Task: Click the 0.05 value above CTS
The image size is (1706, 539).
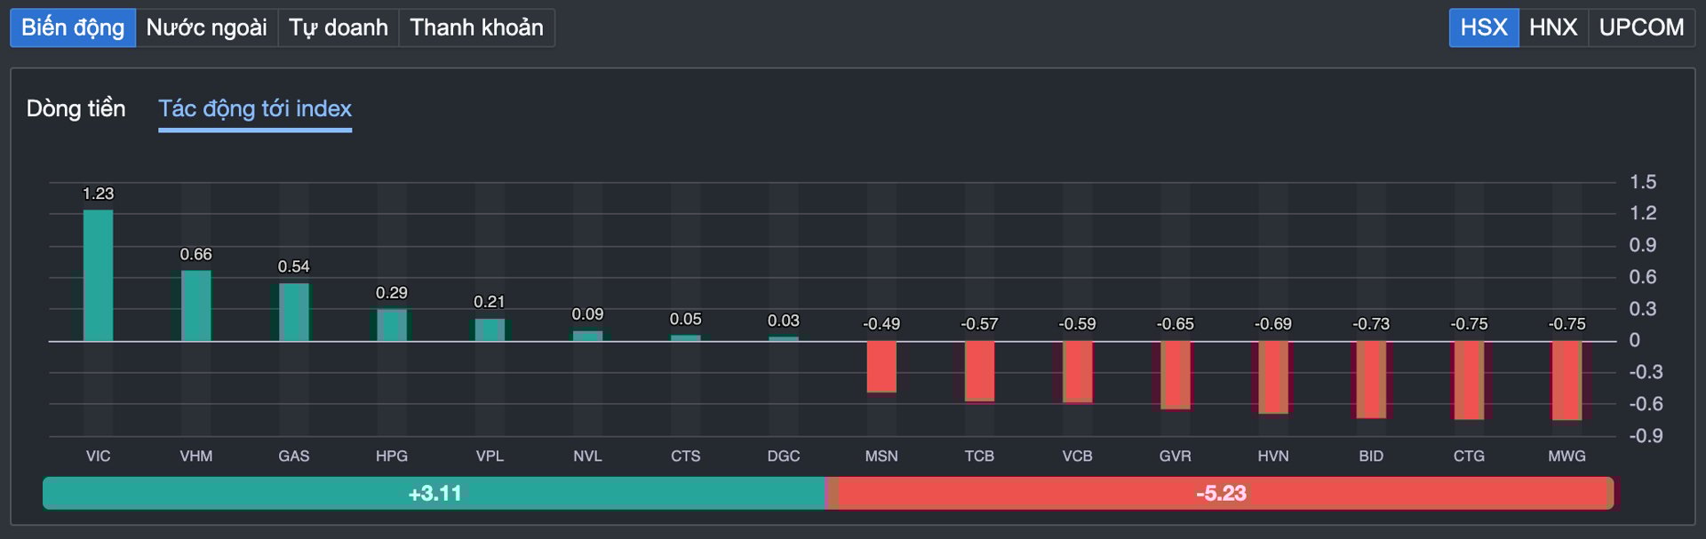Action: pyautogui.click(x=686, y=319)
